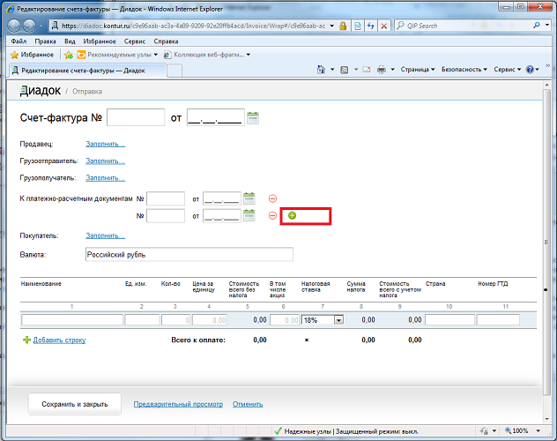The image size is (557, 441).
Task: Open the 18% tax rate dropdown
Action: (339, 320)
